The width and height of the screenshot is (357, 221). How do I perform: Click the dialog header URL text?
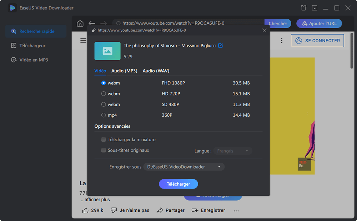[142, 30]
